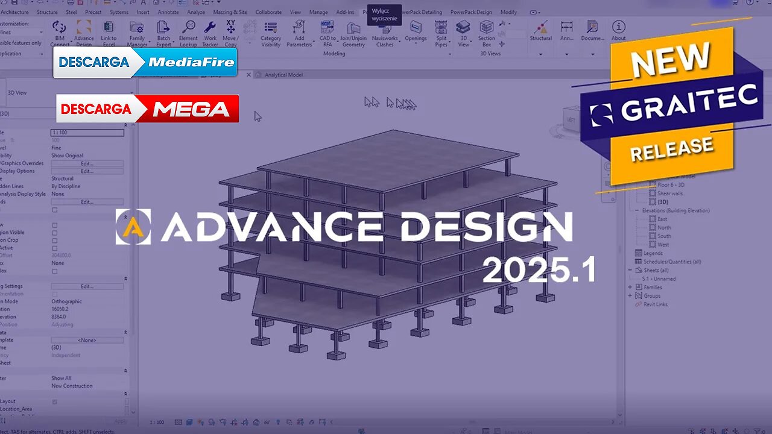Enable the Annotation Crop checkbox
772x434 pixels.
pyautogui.click(x=55, y=241)
